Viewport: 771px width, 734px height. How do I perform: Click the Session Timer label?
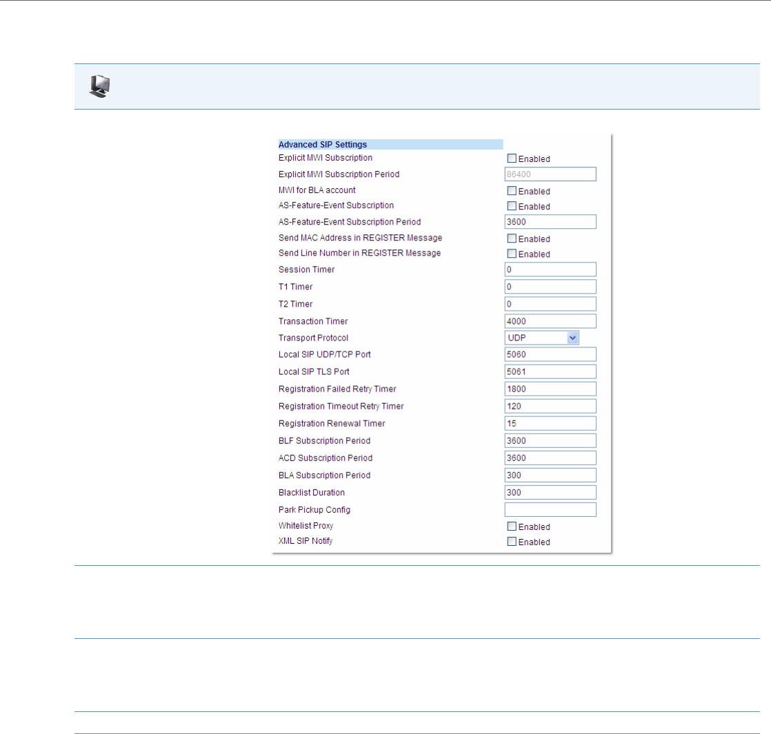[306, 269]
